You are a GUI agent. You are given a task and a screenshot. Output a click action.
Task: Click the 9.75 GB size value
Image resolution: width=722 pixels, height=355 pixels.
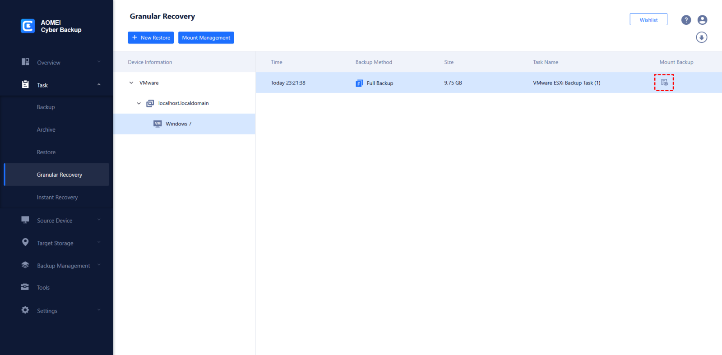tap(453, 83)
